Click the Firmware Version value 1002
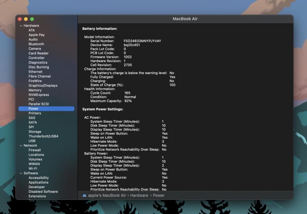 point(128,57)
